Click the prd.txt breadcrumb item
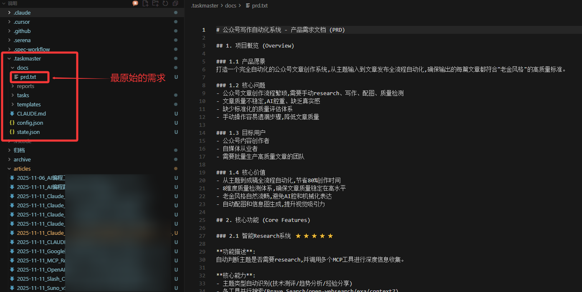The image size is (582, 292). [x=257, y=5]
